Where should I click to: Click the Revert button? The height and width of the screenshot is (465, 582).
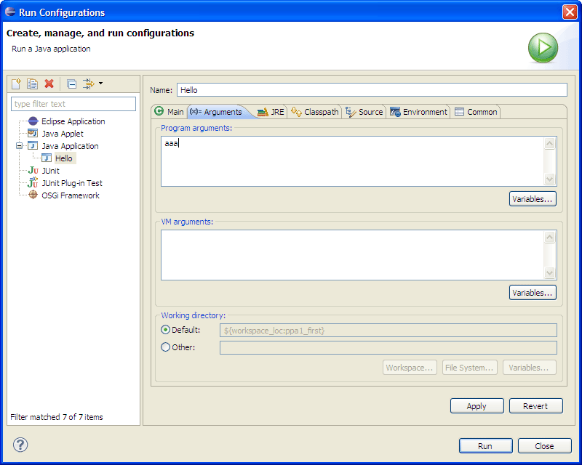pos(536,406)
